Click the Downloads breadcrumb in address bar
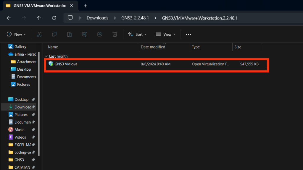Screen dimensions: 303x170 tap(97, 18)
